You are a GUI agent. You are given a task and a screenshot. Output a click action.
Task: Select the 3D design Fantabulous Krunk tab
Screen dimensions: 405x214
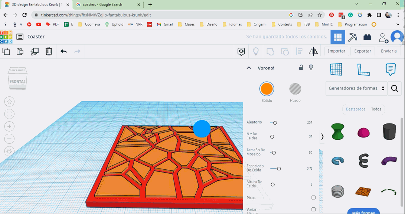[x=37, y=5]
